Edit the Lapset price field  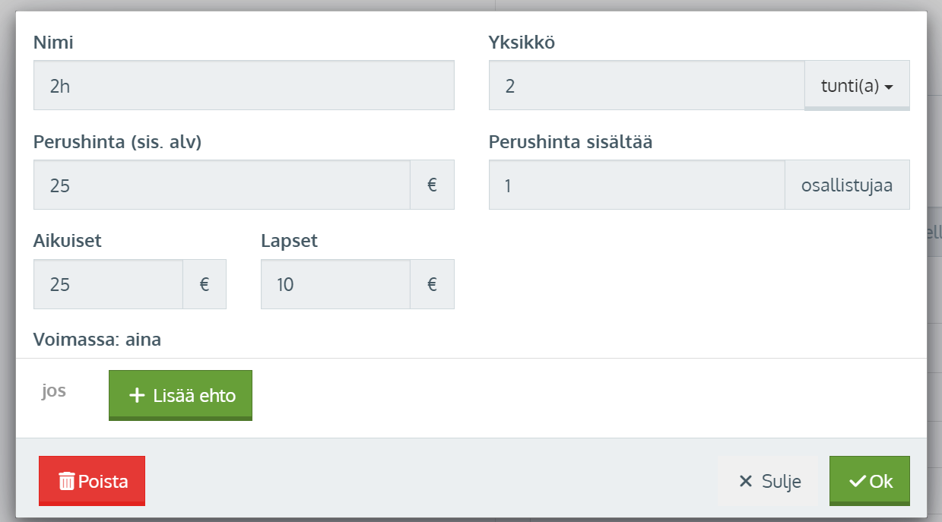point(335,284)
